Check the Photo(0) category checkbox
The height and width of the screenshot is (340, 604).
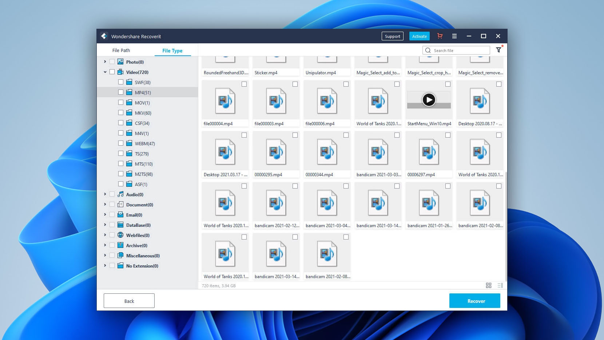(x=112, y=62)
